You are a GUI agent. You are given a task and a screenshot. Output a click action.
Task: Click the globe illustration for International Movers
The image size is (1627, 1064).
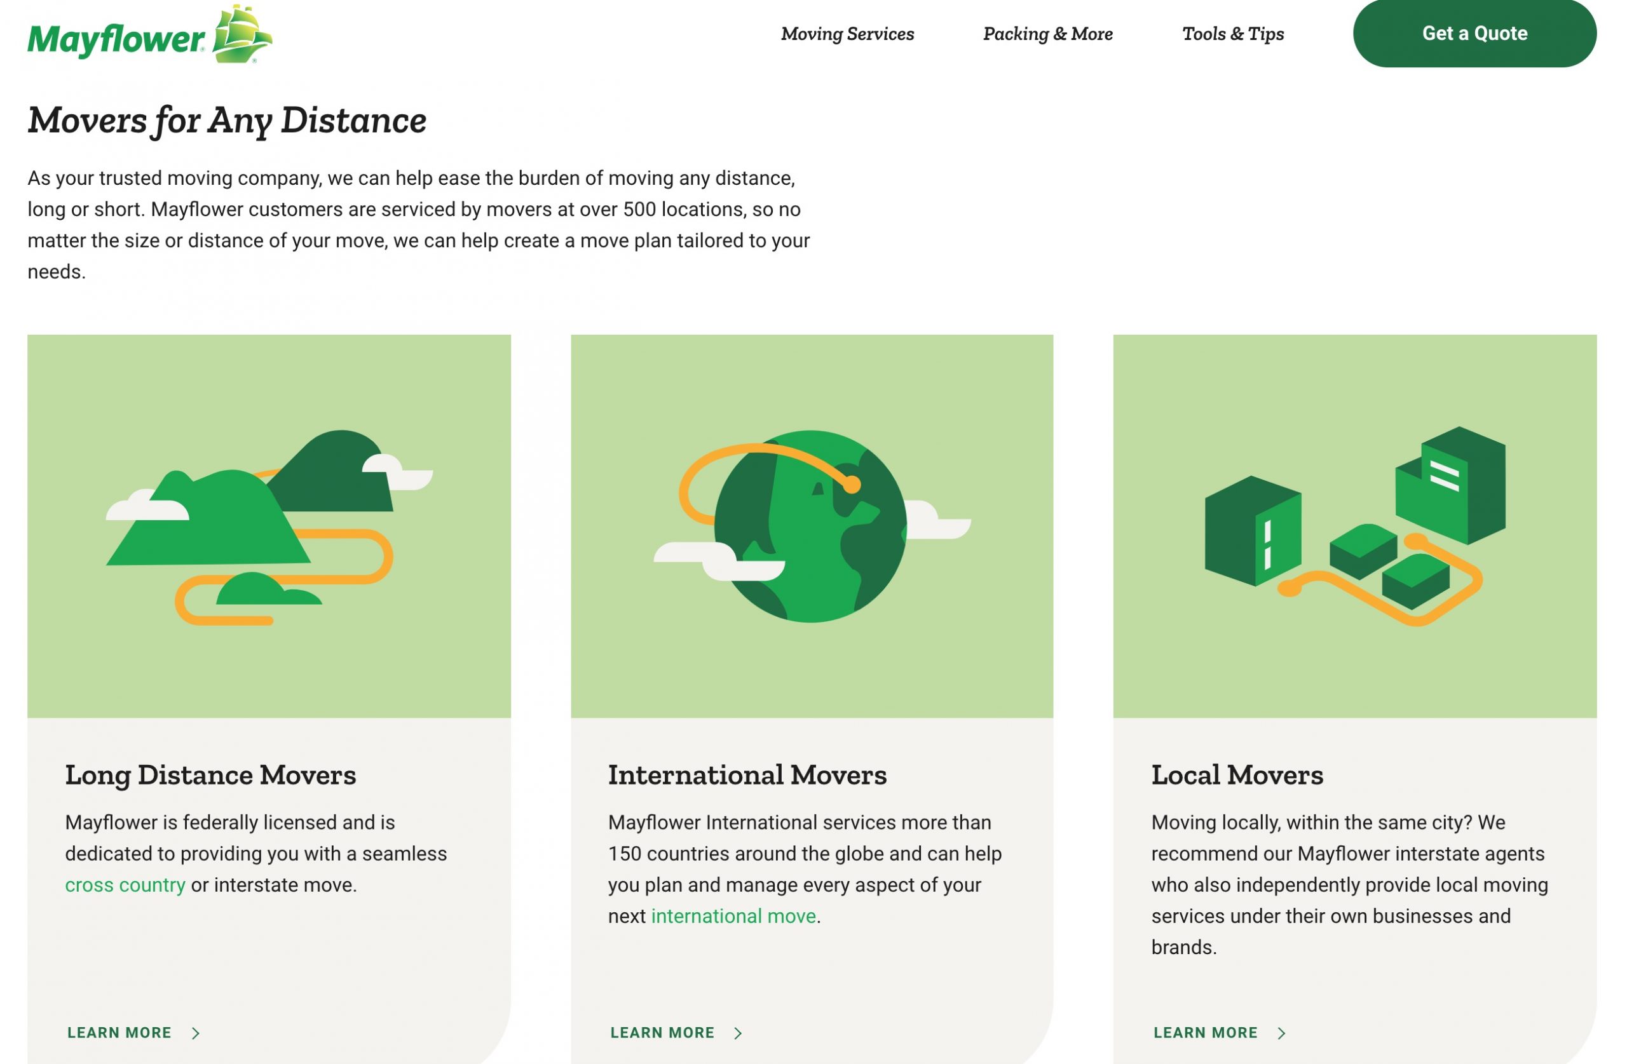coord(812,526)
